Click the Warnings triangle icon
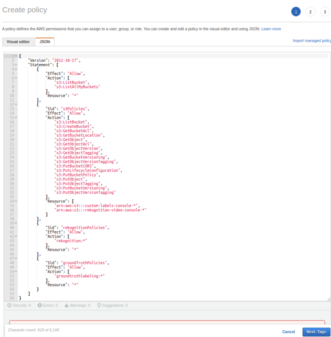This screenshot has height=337, width=331. point(67,305)
